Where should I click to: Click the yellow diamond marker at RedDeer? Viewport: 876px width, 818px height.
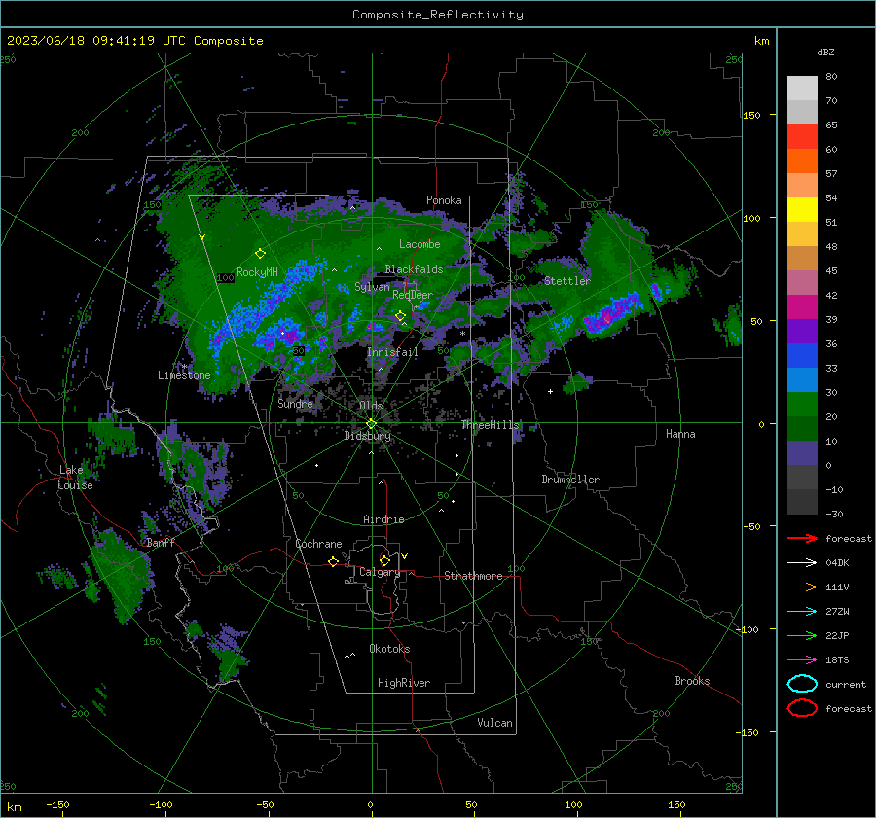click(x=400, y=316)
